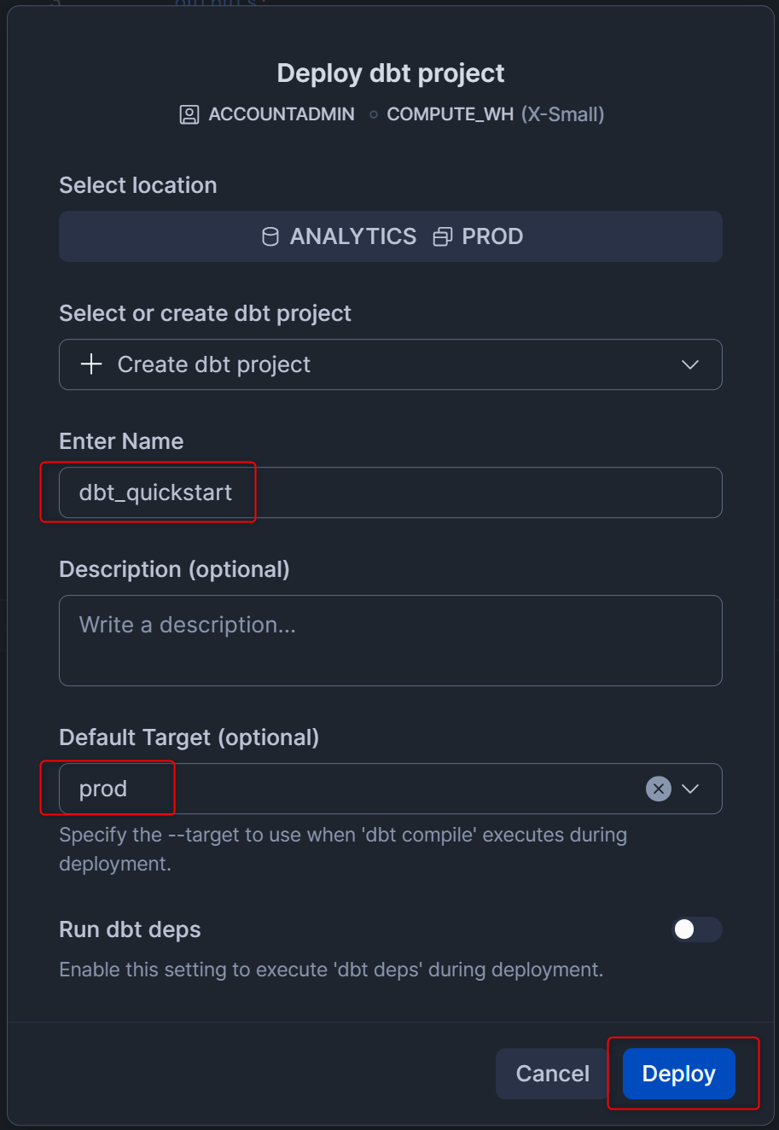Click the ACCOUNTADMIN role name

click(x=282, y=114)
